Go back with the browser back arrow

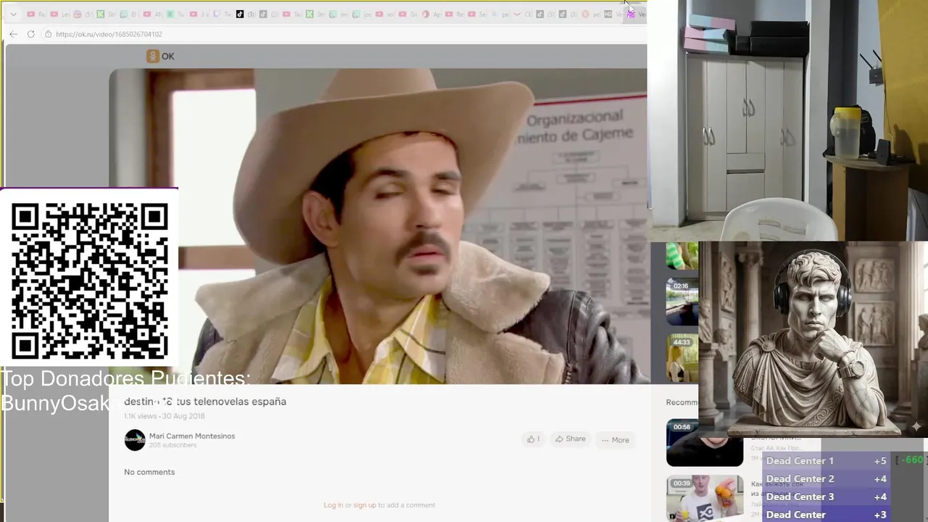[x=13, y=34]
